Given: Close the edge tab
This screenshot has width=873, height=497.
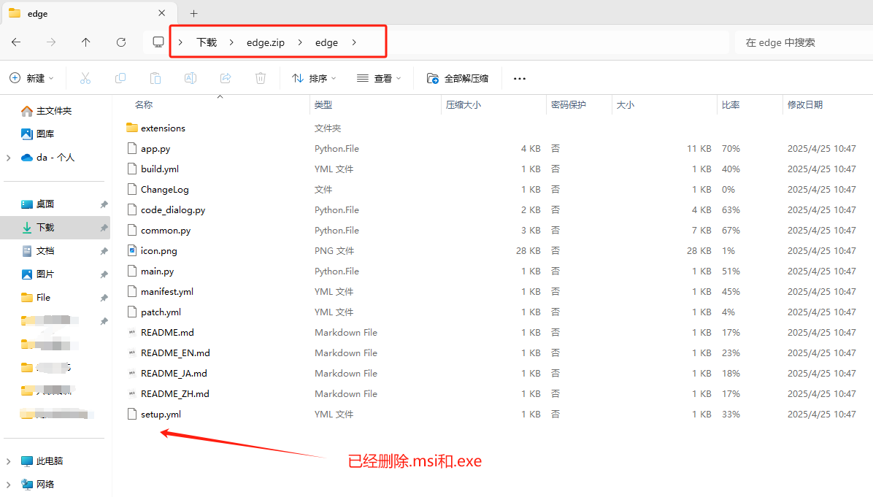Looking at the screenshot, I should (161, 13).
